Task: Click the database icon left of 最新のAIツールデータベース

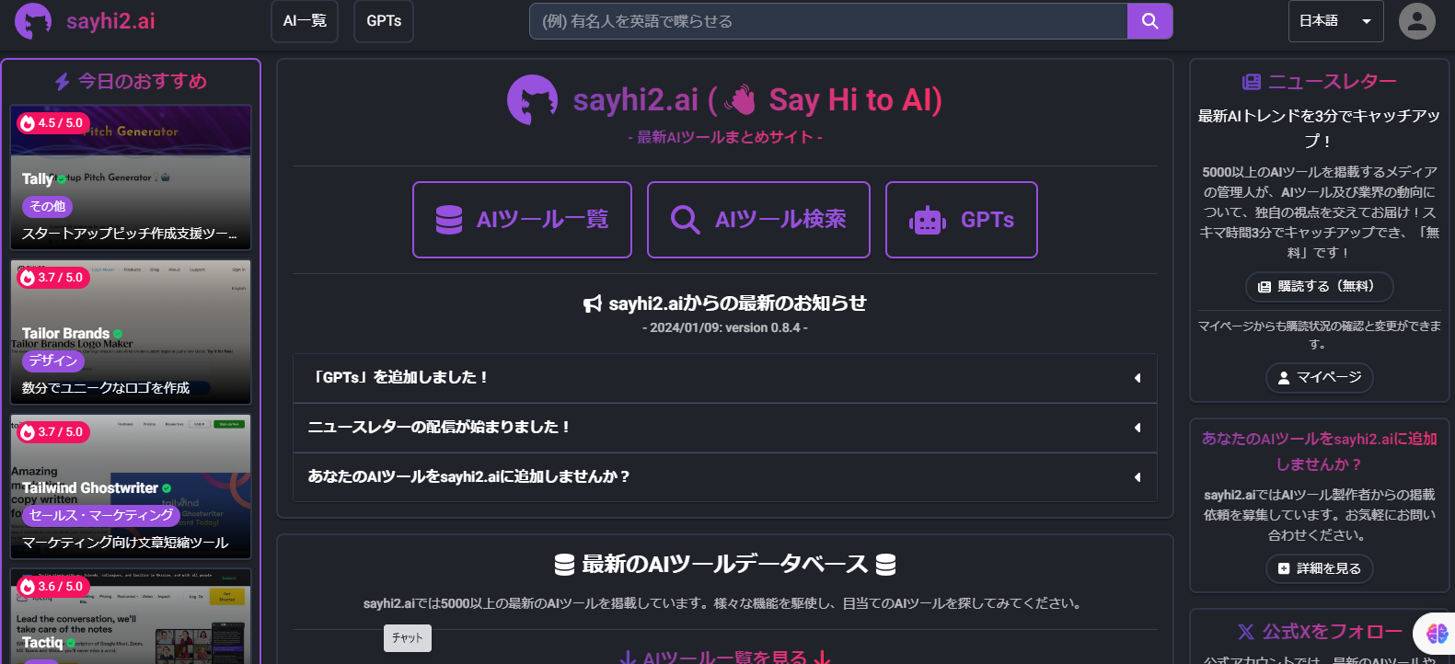Action: [x=565, y=565]
